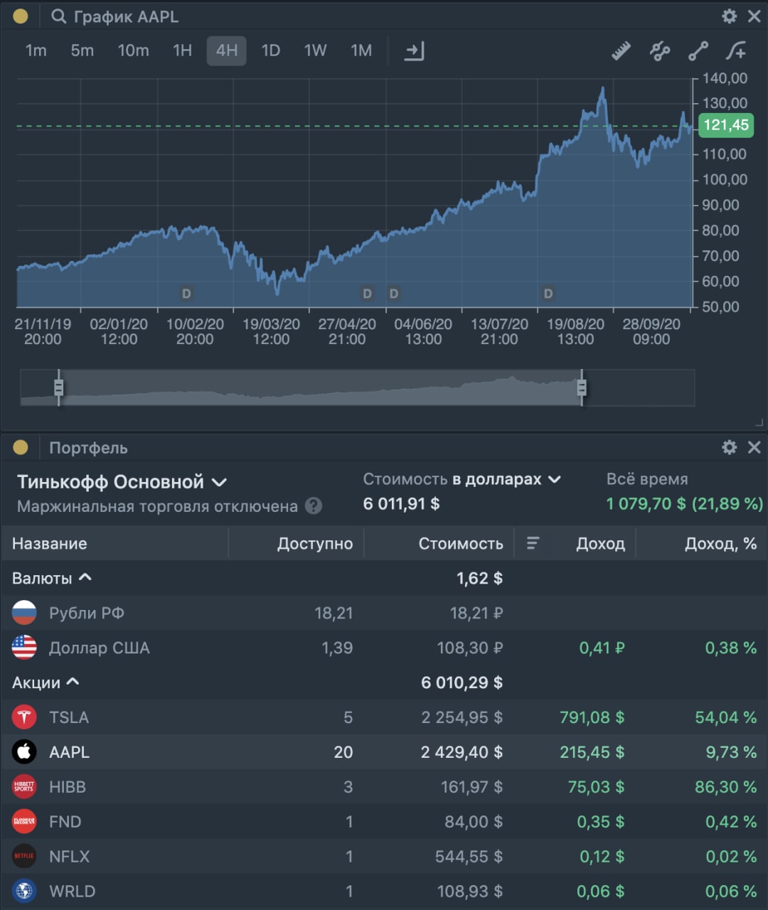Open the Тинькофф Основной account dropdown
768x910 pixels.
122,482
